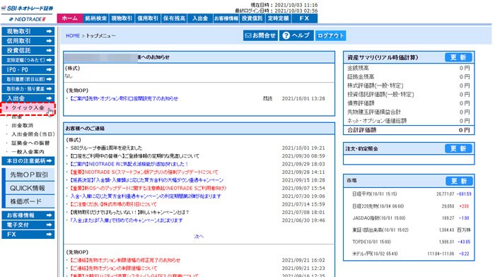Expand 現物取引 in the sidebar
The width and height of the screenshot is (495, 277).
(x=28, y=31)
